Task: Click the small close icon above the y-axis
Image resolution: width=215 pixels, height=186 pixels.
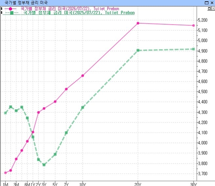Action: click(x=213, y=9)
